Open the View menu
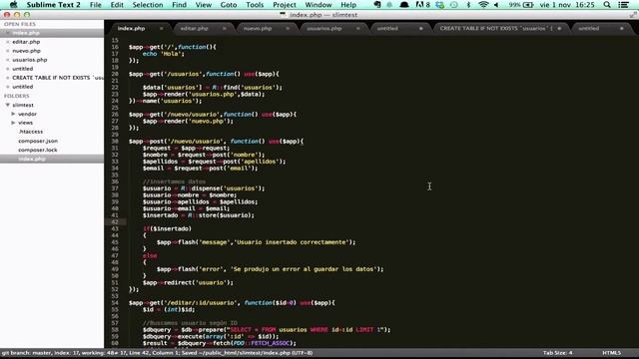 pyautogui.click(x=204, y=5)
